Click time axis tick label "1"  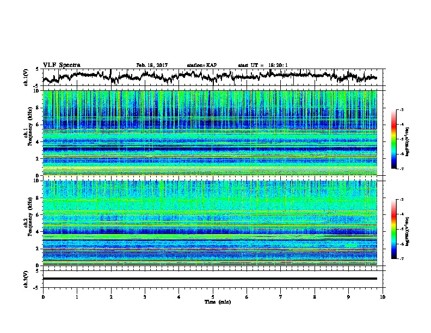click(x=77, y=297)
